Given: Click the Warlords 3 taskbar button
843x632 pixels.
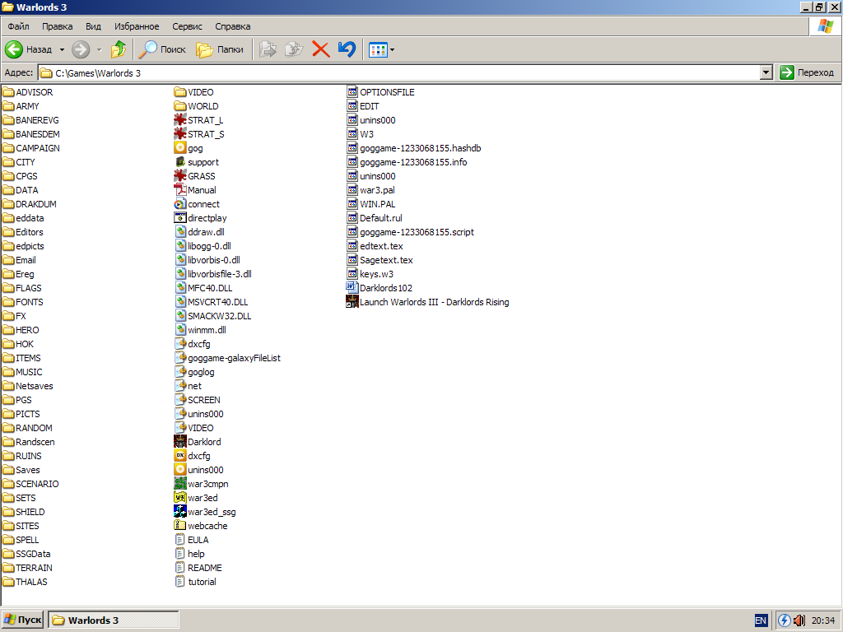Looking at the screenshot, I should [114, 620].
